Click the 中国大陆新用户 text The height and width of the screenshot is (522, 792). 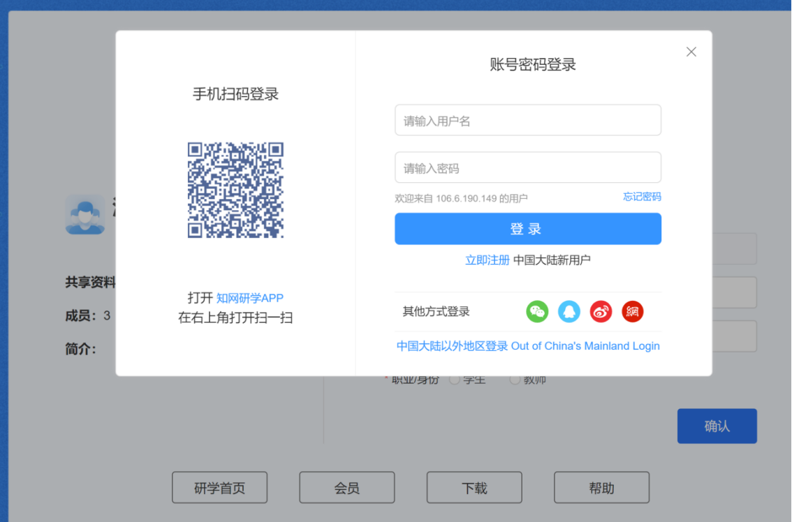click(x=552, y=260)
